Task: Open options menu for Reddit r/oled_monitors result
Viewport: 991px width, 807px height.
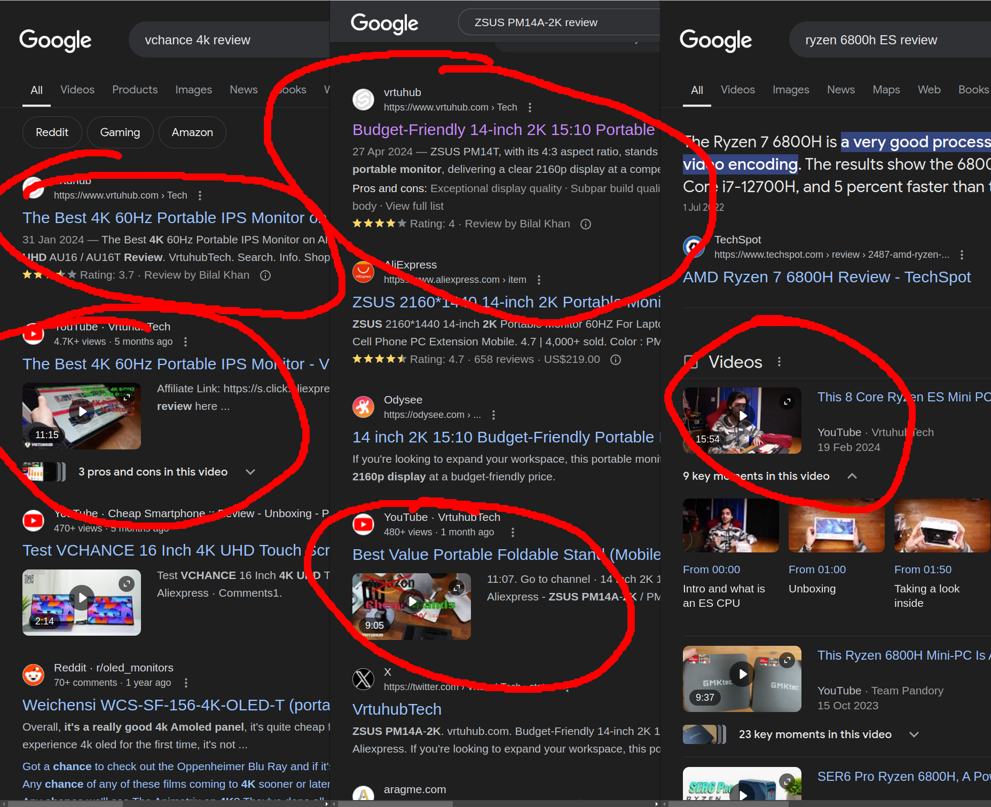Action: click(x=186, y=683)
